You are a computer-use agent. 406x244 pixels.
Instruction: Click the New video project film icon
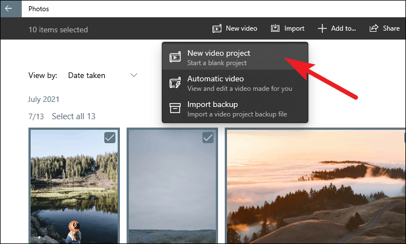click(x=175, y=57)
